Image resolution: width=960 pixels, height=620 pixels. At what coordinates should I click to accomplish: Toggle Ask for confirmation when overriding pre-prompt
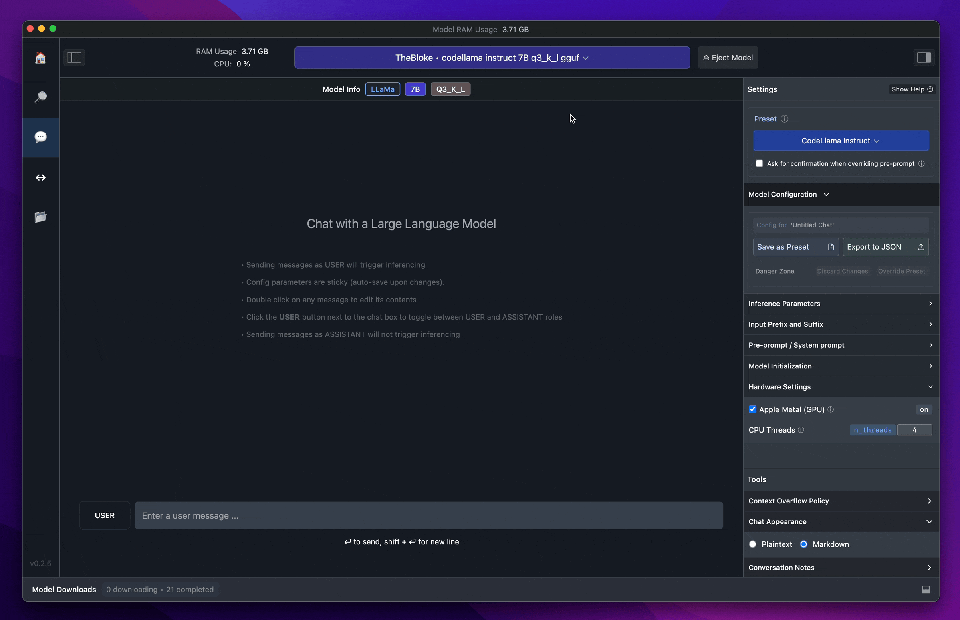click(x=759, y=163)
